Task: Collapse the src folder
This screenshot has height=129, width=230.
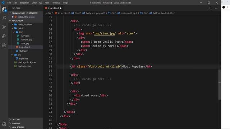Action: [x=12, y=55]
